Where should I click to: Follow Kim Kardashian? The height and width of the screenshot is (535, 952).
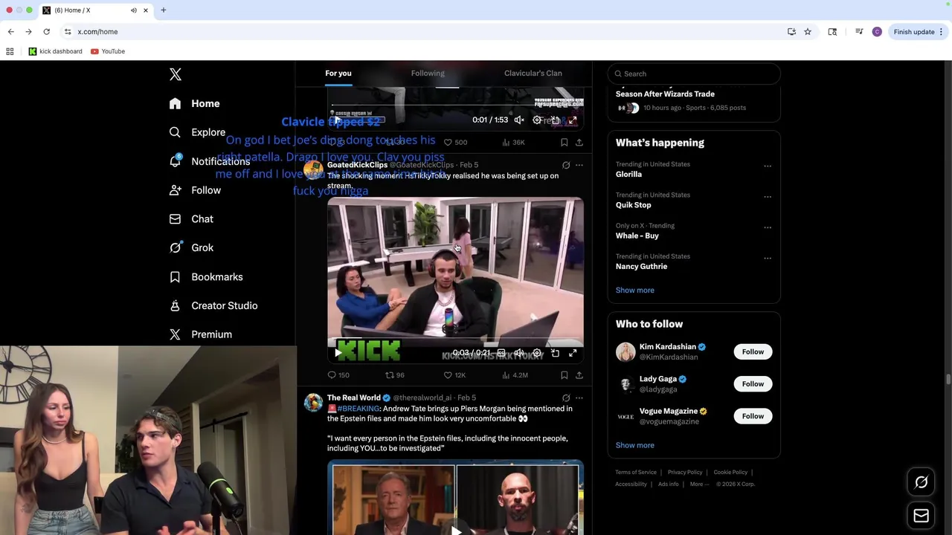click(x=753, y=352)
